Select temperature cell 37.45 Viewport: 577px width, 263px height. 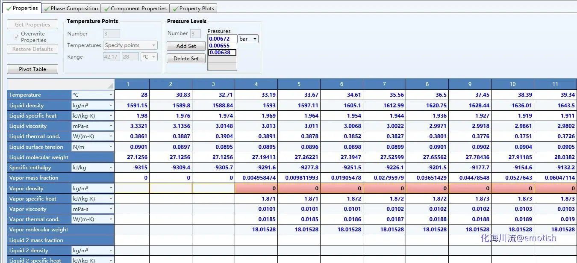pyautogui.click(x=470, y=95)
